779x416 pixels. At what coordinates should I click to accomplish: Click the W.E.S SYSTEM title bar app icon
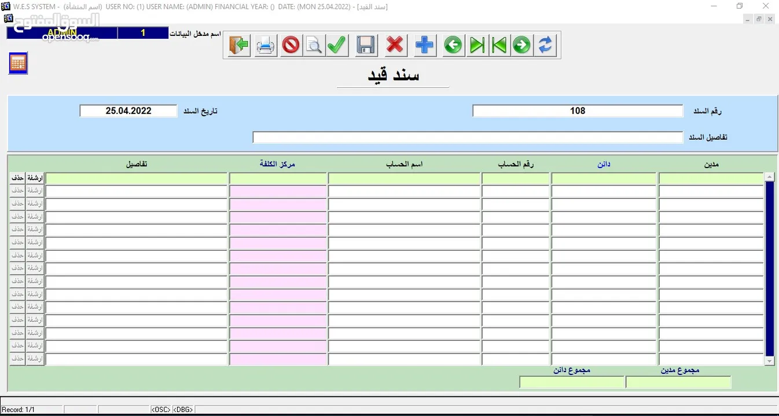pos(5,6)
